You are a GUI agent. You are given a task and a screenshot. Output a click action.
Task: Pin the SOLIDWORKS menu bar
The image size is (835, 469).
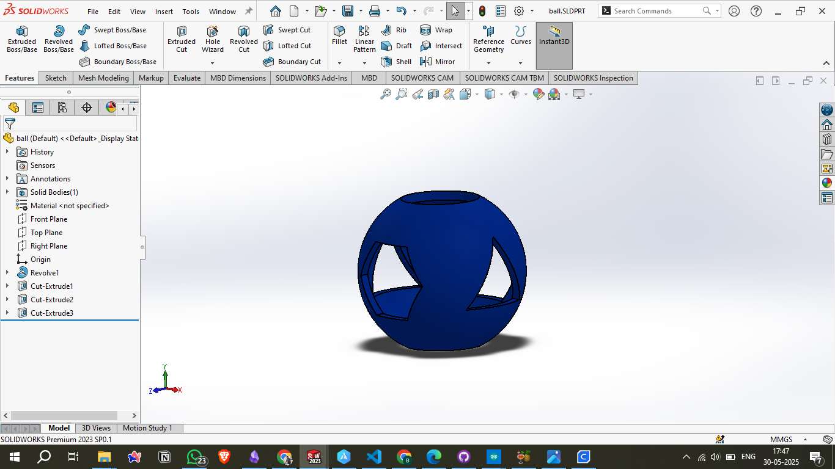(248, 11)
